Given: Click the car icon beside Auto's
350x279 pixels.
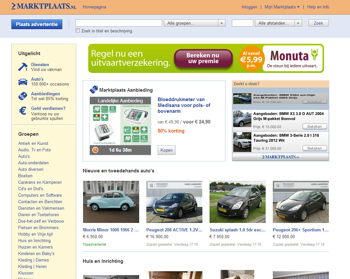Looking at the screenshot, I should point(23,82).
